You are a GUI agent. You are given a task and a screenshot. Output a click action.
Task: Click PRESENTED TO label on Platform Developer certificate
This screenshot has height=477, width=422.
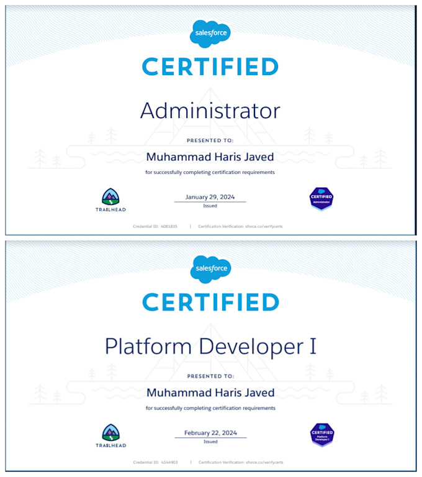[211, 376]
